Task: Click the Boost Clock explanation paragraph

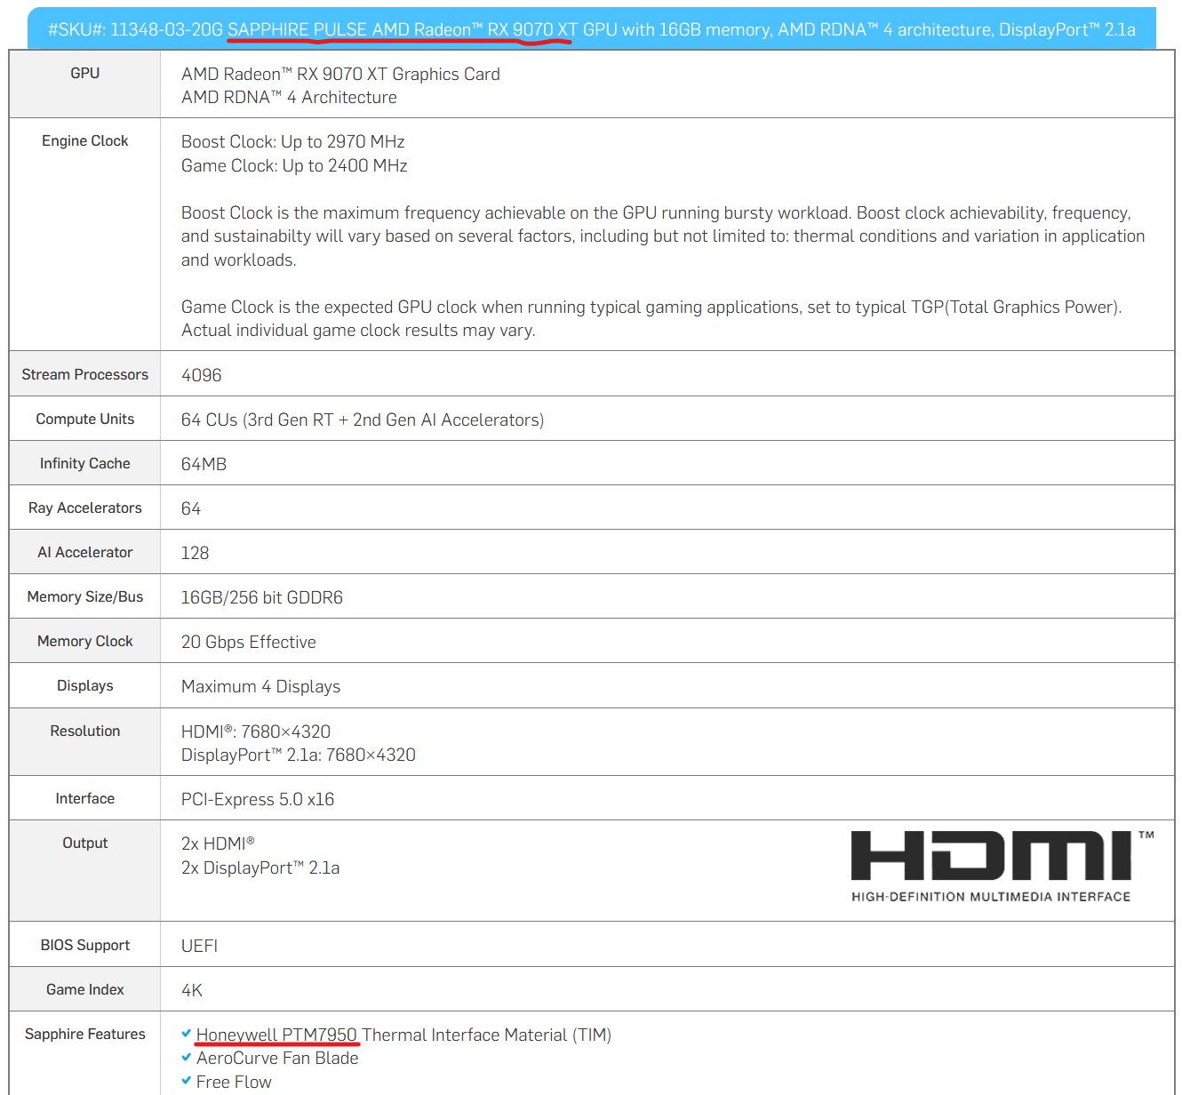Action: coord(663,236)
